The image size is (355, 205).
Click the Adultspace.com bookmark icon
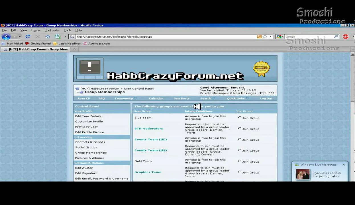(x=85, y=44)
